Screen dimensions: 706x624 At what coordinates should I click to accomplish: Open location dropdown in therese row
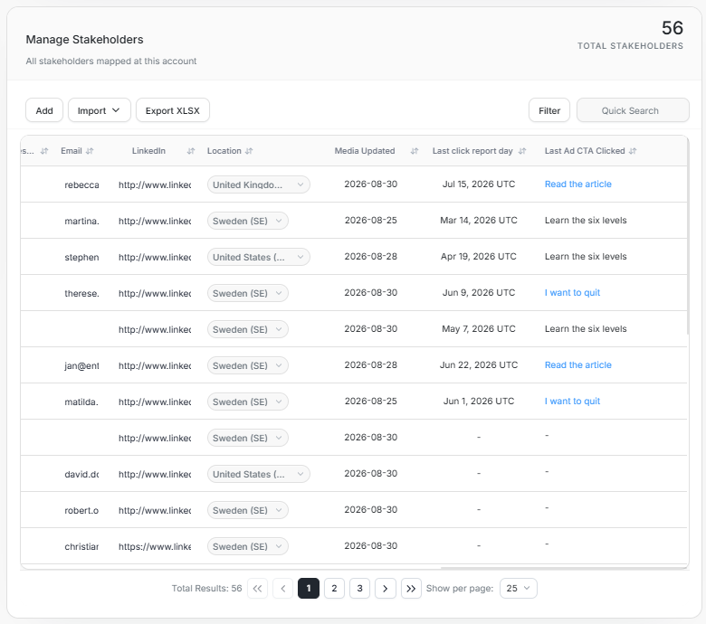pos(248,293)
